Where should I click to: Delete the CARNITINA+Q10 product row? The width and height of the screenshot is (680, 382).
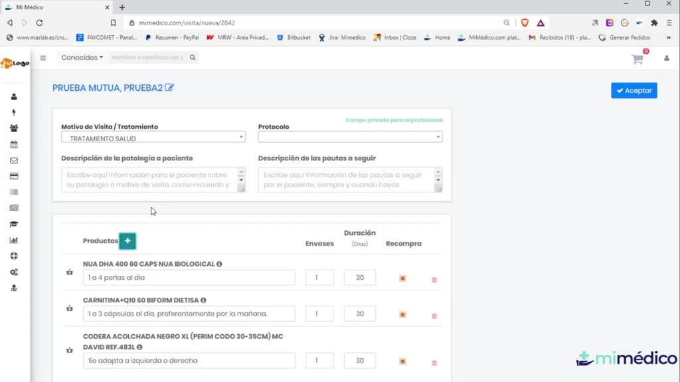(x=434, y=316)
